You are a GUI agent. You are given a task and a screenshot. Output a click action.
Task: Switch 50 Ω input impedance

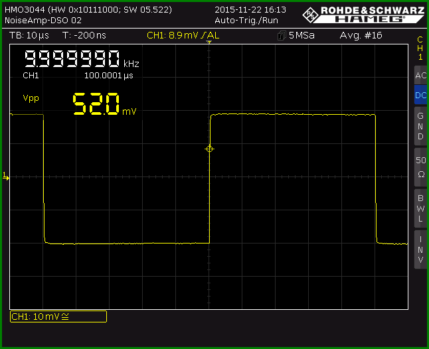click(x=420, y=167)
